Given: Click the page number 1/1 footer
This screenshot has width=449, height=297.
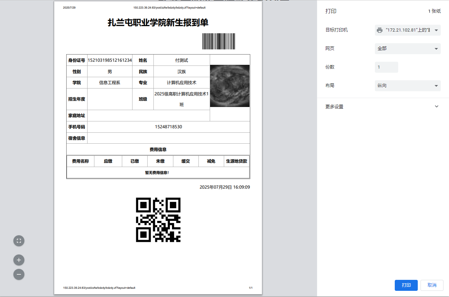Looking at the screenshot, I should tap(251, 288).
